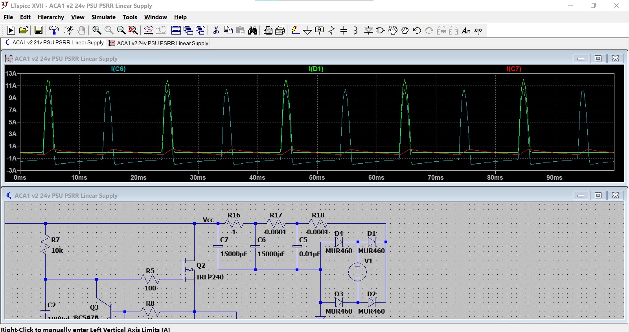This screenshot has height=332, width=629.
Task: Open the View menu
Action: pyautogui.click(x=77, y=17)
